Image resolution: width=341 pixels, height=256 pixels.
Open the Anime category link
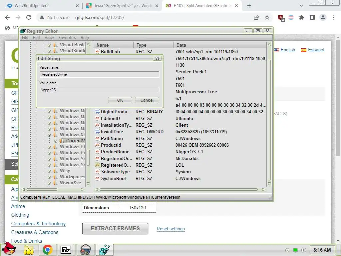click(18, 206)
